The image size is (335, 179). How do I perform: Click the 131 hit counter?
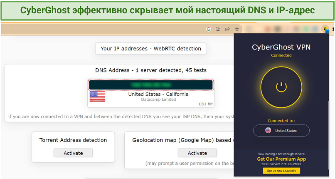[205, 104]
